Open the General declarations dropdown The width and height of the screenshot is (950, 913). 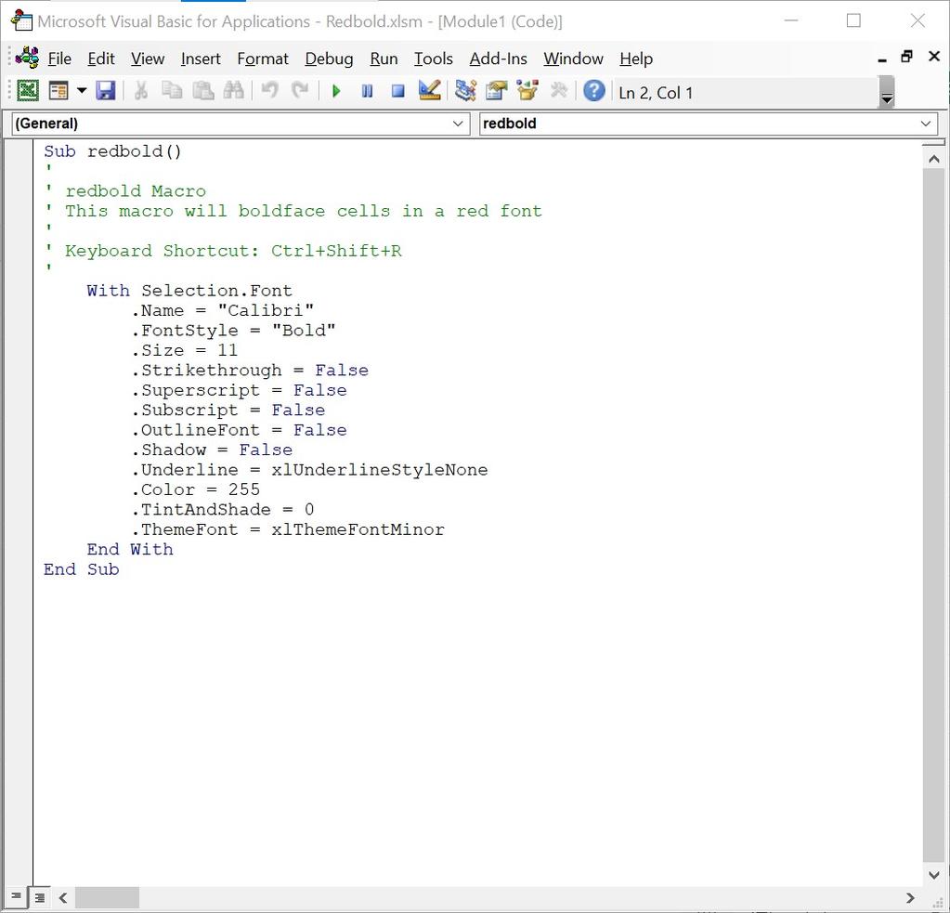[457, 123]
